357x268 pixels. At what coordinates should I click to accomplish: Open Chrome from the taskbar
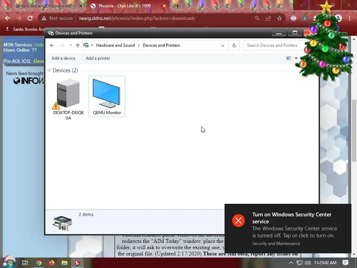point(39,263)
